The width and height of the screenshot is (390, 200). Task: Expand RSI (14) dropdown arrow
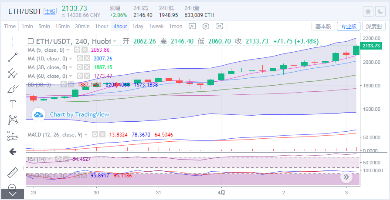(x=49, y=159)
